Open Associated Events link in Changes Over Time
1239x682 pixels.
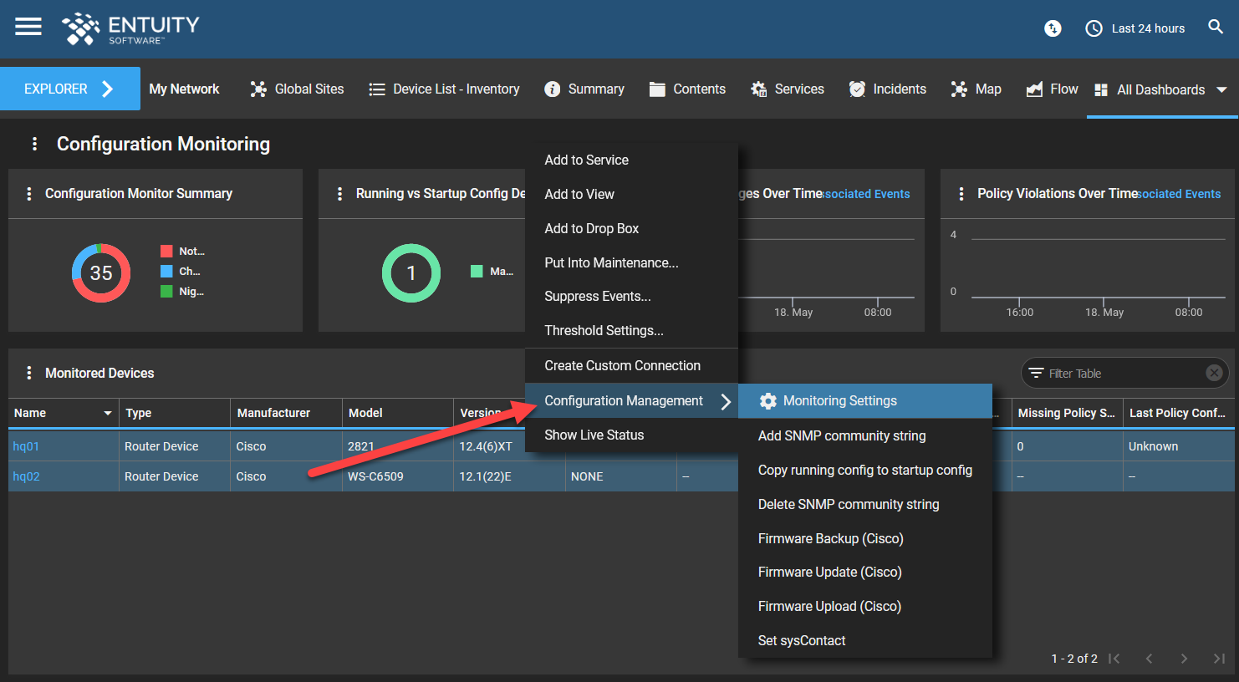pyautogui.click(x=867, y=194)
